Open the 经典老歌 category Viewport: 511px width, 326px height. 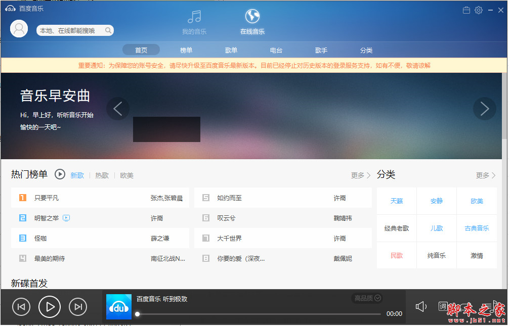(x=397, y=228)
